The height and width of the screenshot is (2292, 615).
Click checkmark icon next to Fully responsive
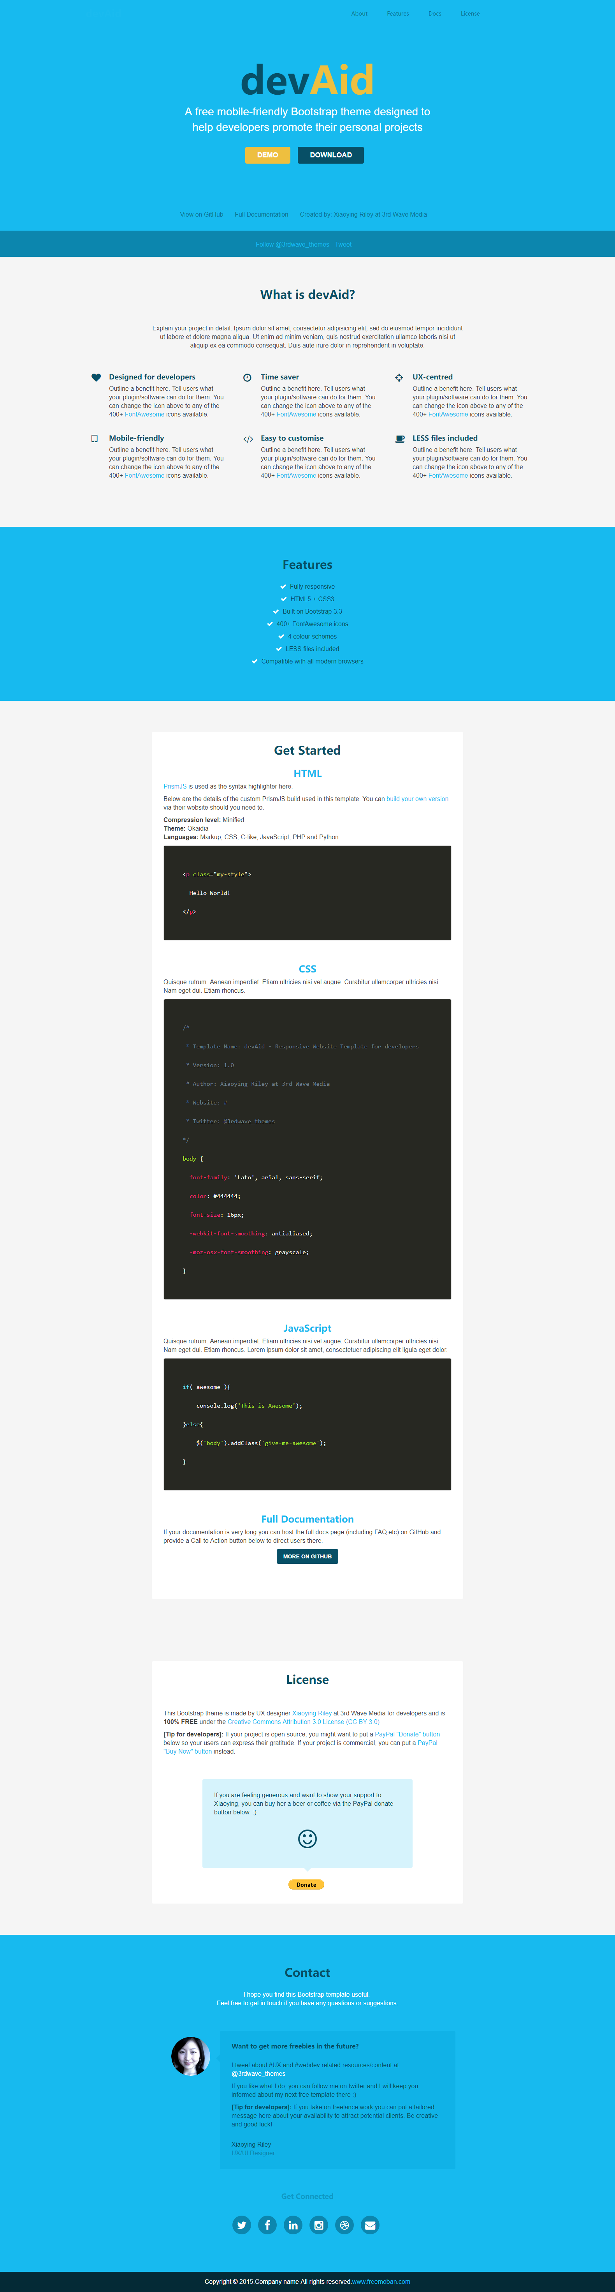283,586
